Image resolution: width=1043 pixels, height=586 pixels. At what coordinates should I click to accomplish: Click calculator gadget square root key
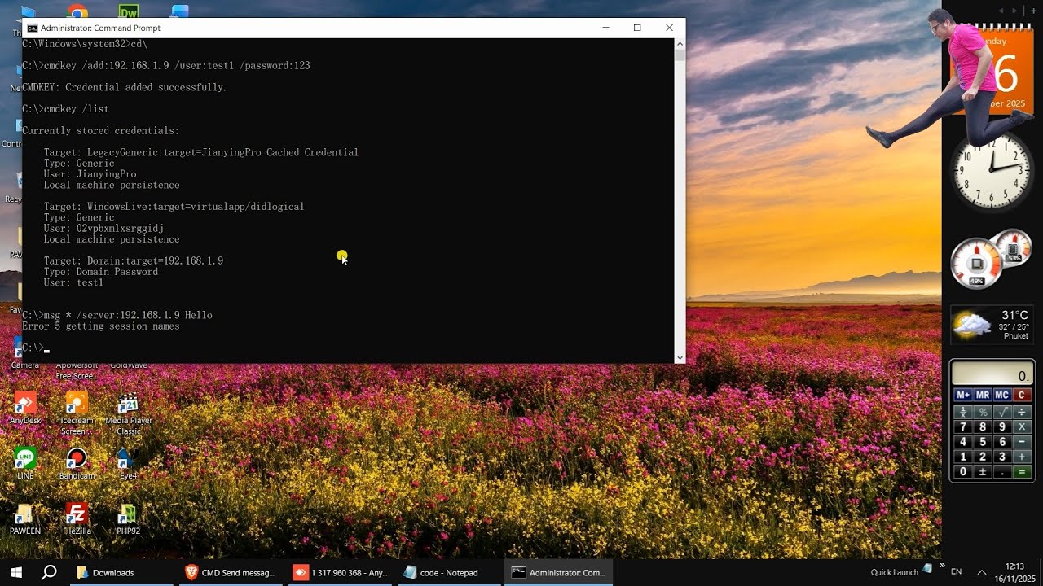1001,412
